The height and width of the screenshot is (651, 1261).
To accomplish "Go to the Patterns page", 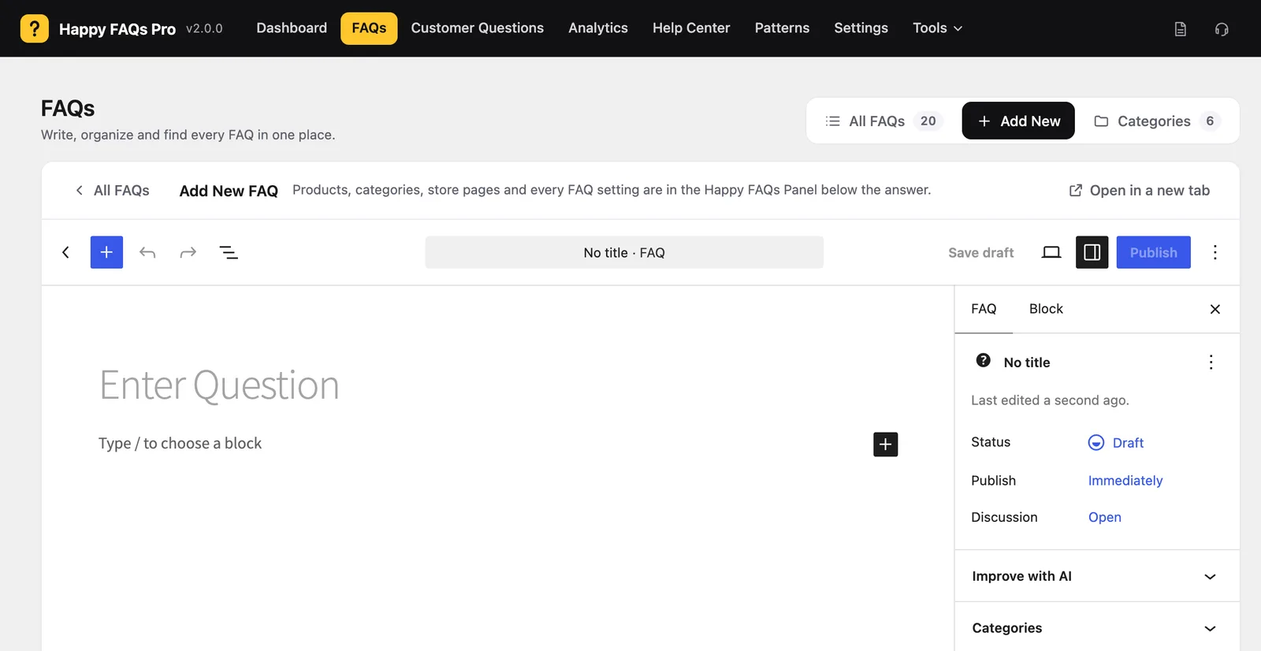I will (782, 28).
